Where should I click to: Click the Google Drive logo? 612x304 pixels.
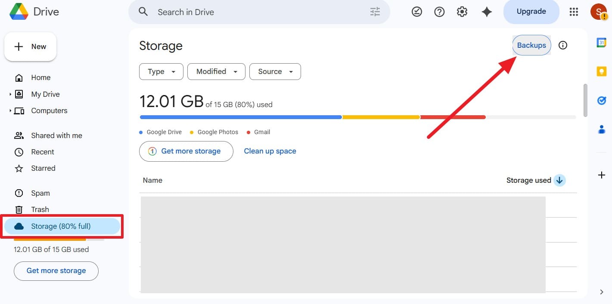coord(19,12)
